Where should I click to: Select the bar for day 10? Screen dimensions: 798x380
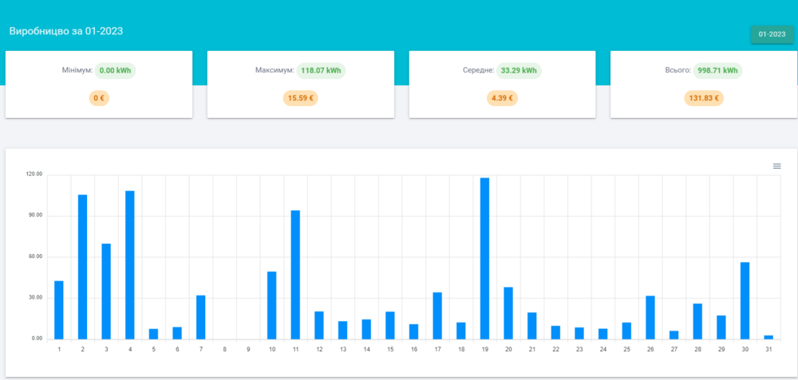pyautogui.click(x=272, y=305)
